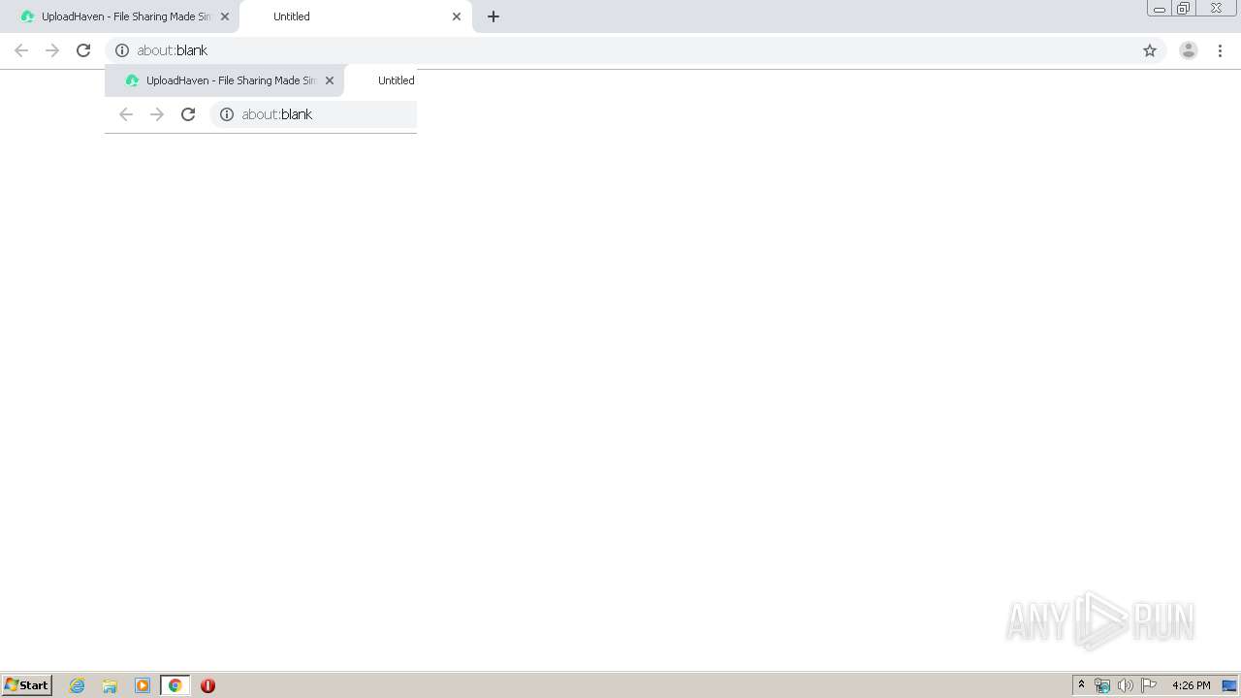The image size is (1241, 698).
Task: Open the red Opera icon in the taskbar
Action: (207, 685)
